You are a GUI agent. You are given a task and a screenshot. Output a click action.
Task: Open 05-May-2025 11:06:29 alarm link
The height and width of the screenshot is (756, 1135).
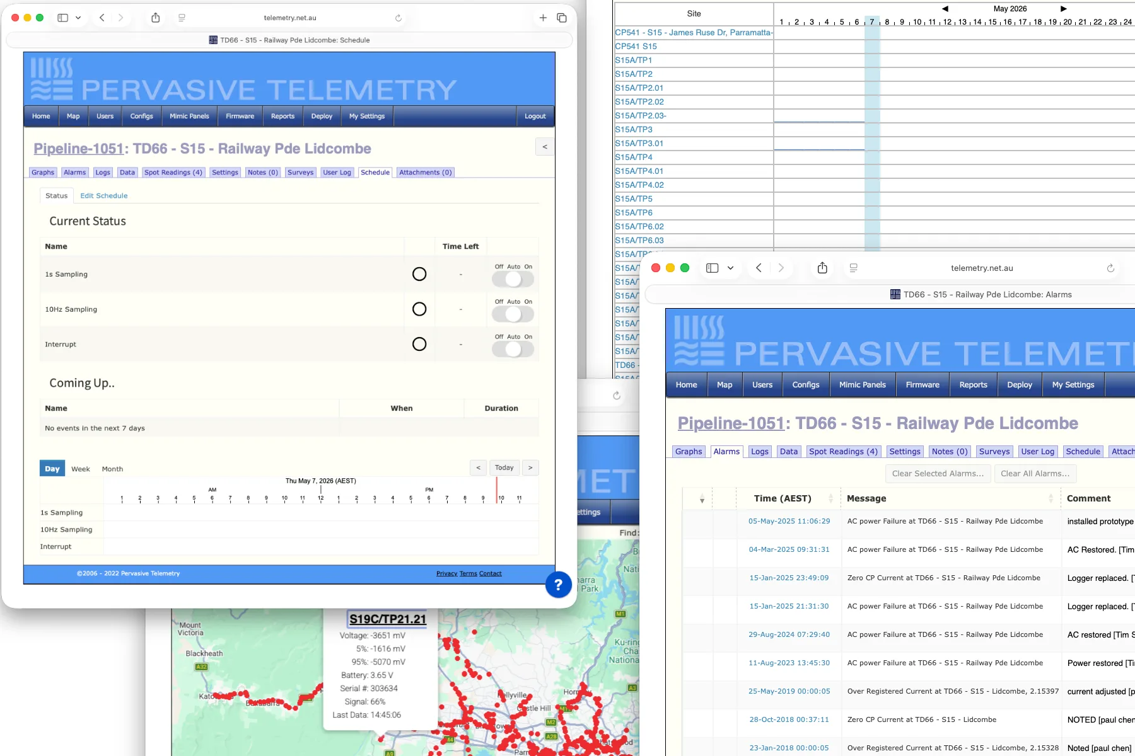[x=789, y=521]
